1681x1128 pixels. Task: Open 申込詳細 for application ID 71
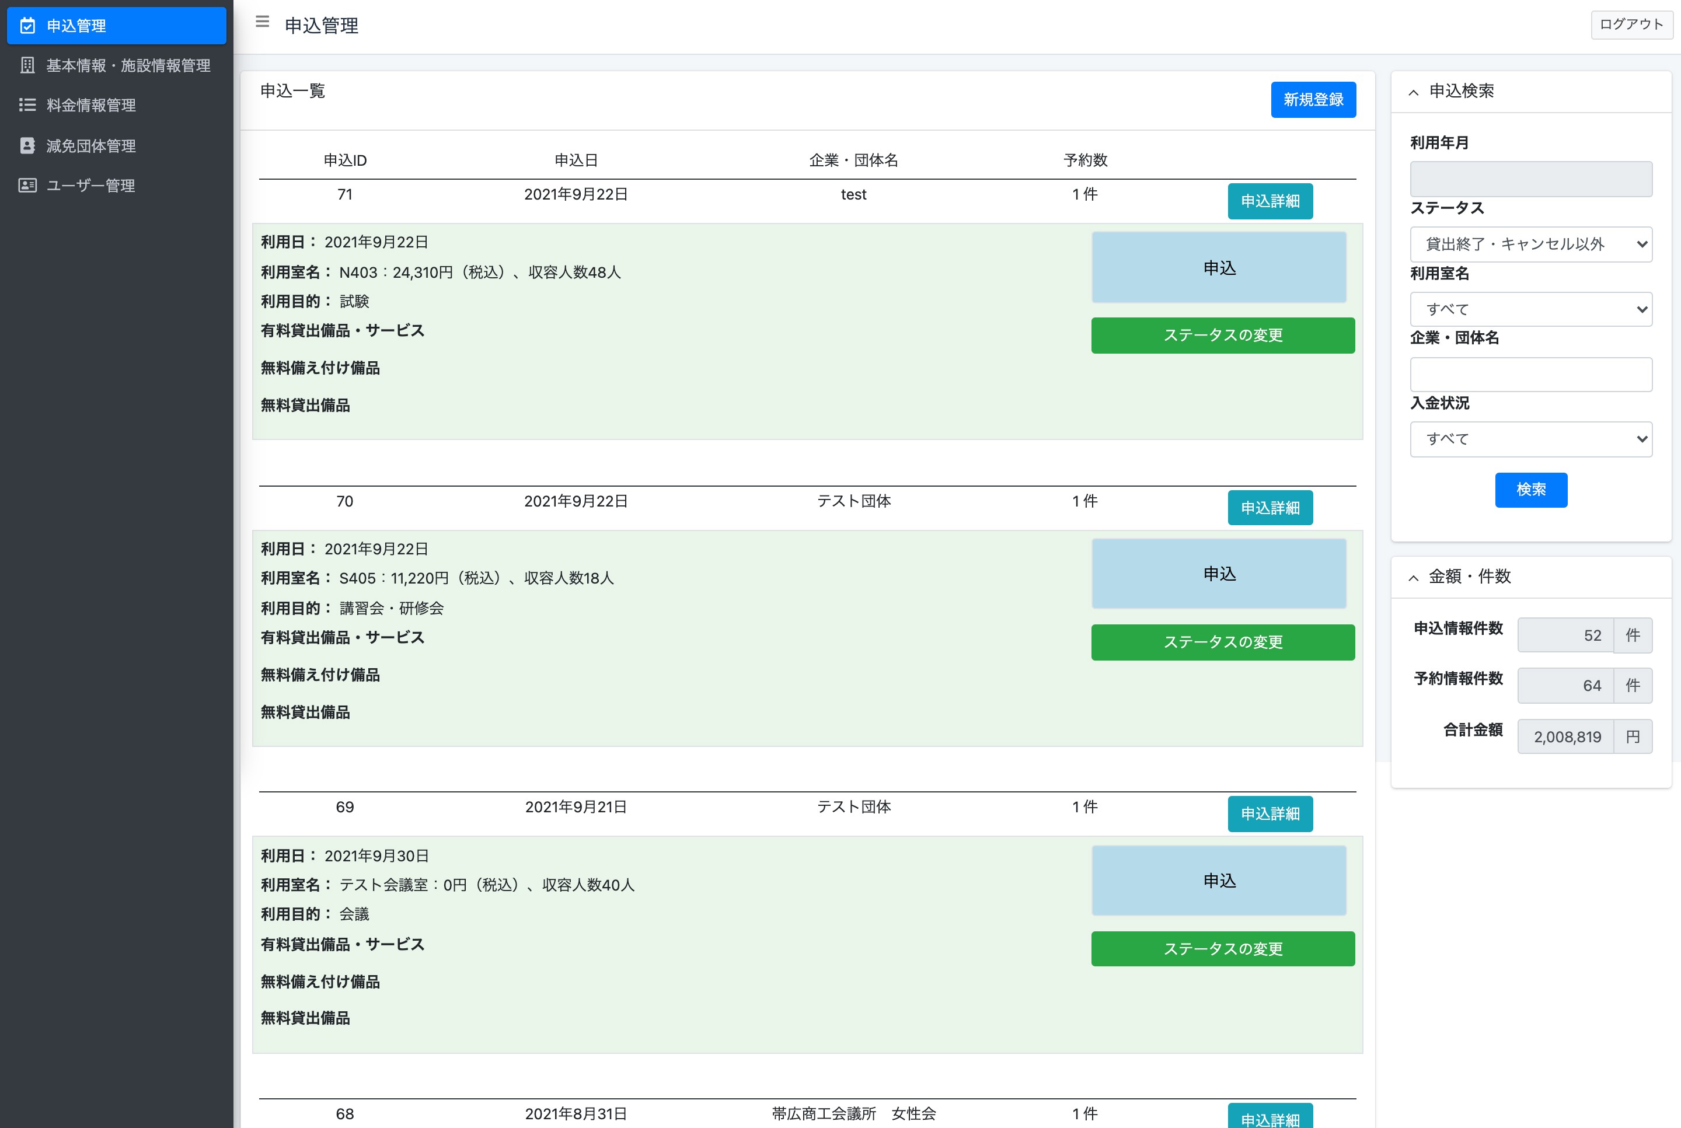tap(1270, 201)
